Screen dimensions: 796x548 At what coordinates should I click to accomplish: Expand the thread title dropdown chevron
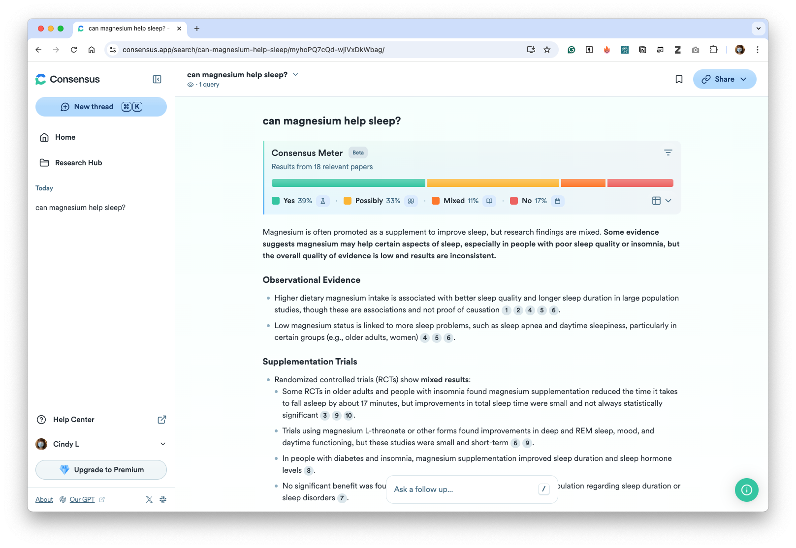pyautogui.click(x=295, y=74)
